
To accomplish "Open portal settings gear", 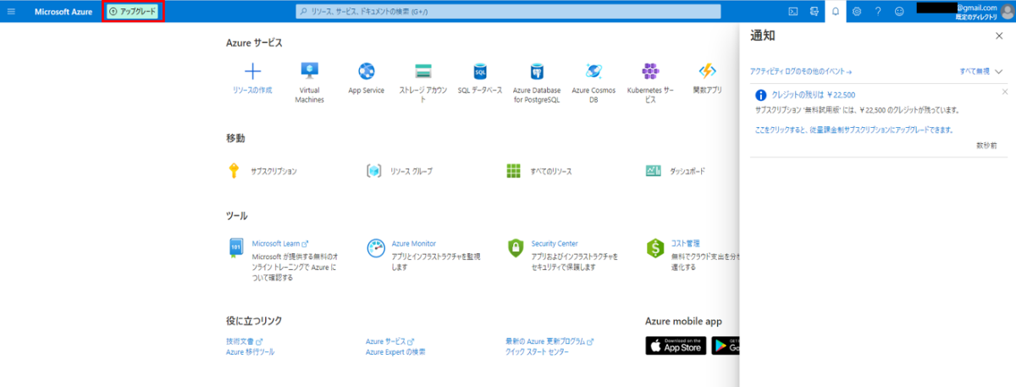I will pos(857,12).
